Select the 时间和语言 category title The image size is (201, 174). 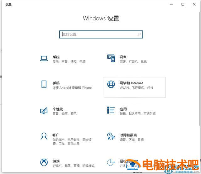coord(128,135)
